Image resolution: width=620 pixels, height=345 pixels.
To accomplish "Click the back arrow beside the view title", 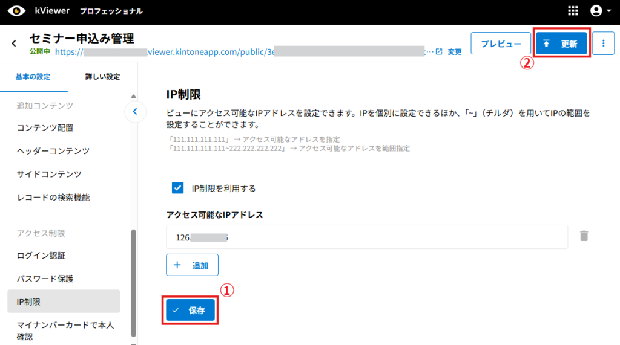I will (14, 44).
